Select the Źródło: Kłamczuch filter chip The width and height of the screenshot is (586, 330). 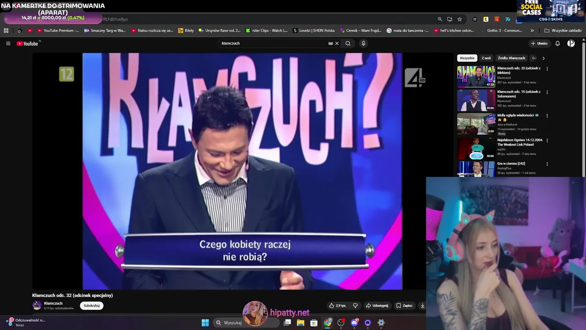coord(511,58)
